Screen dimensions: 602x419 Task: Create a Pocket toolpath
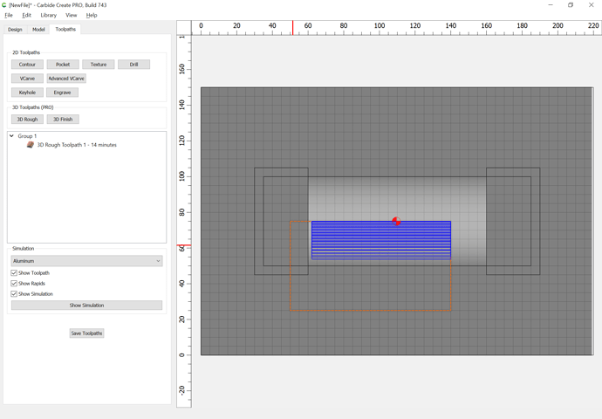[x=63, y=65]
